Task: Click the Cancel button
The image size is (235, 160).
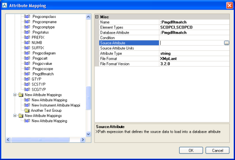Action: (x=217, y=150)
